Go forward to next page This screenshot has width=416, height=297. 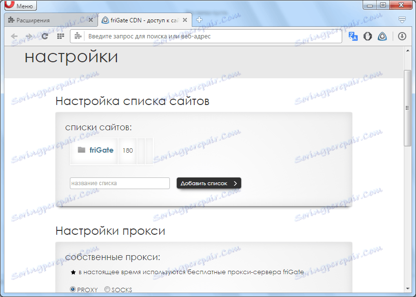pos(29,36)
